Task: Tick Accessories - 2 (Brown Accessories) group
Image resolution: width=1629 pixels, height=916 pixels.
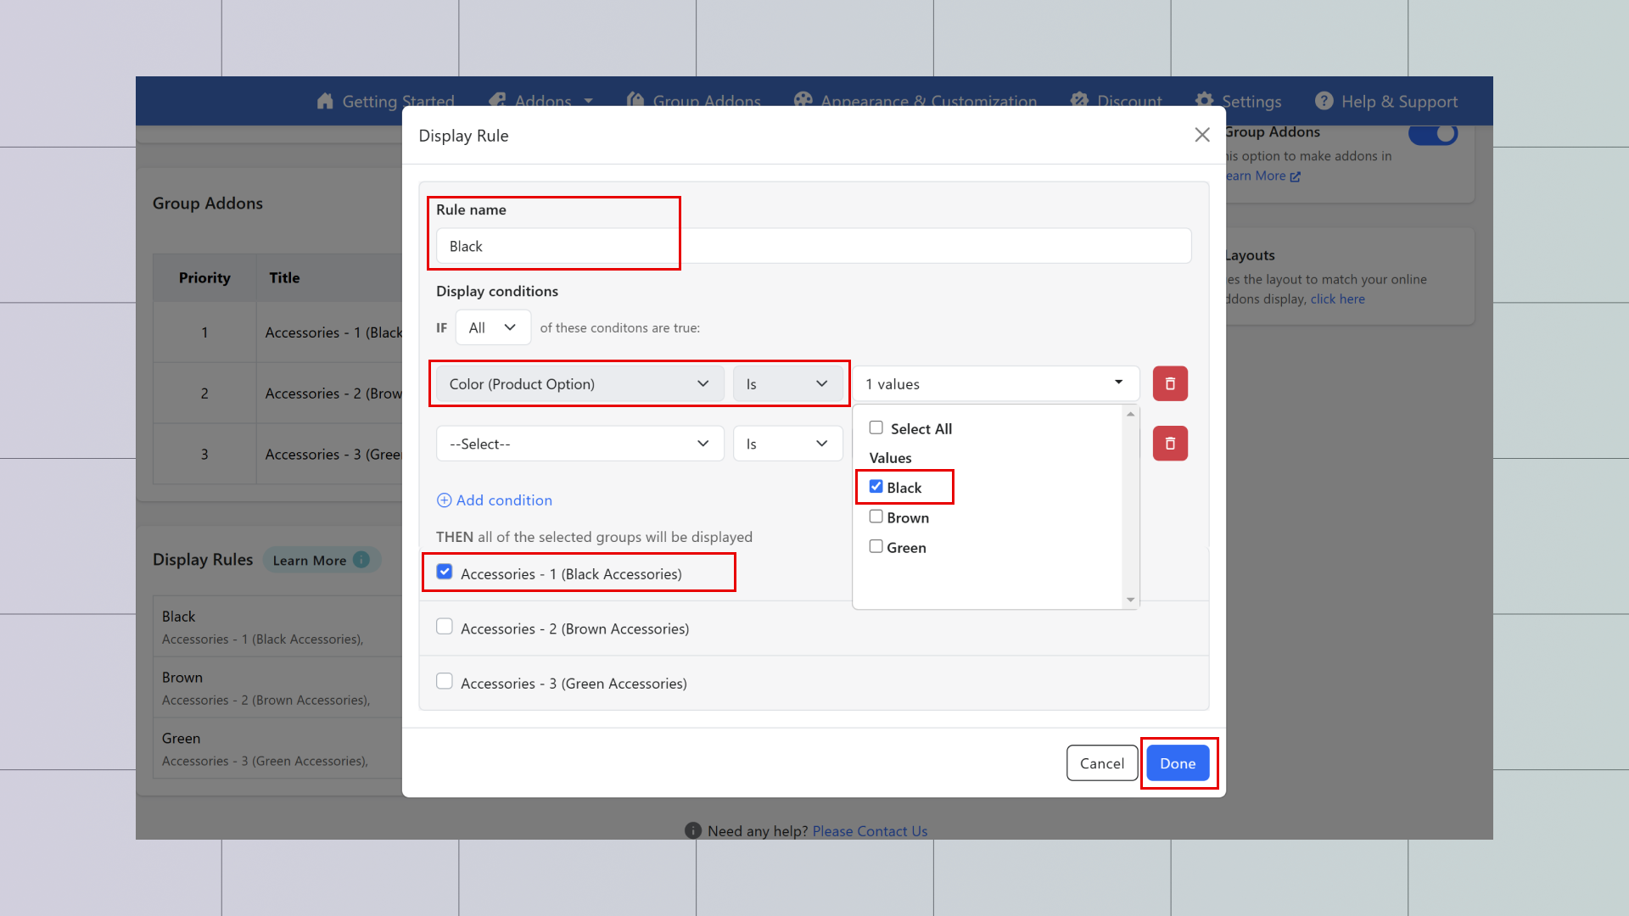Action: click(x=445, y=627)
